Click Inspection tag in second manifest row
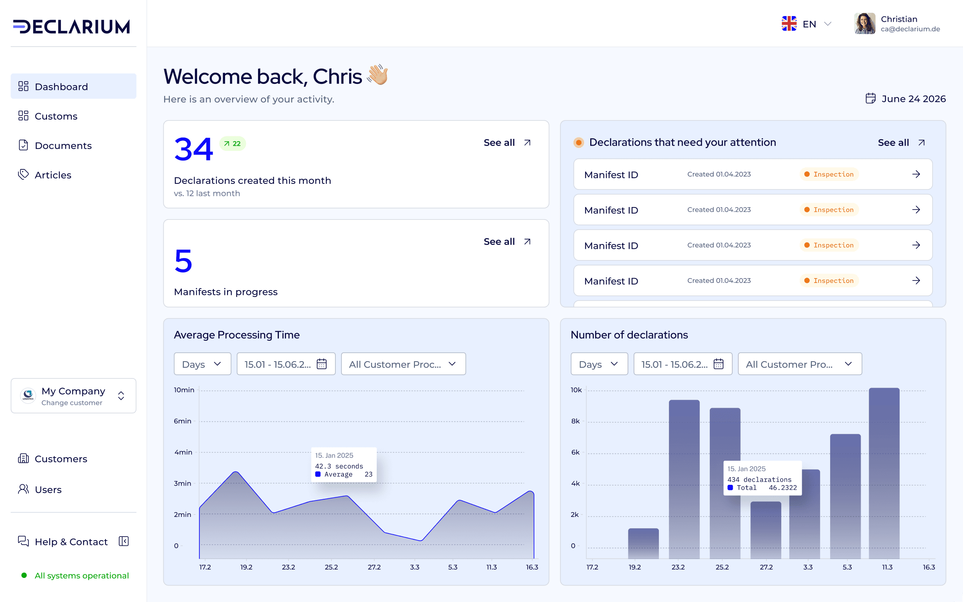Viewport: 963px width, 602px height. (829, 209)
